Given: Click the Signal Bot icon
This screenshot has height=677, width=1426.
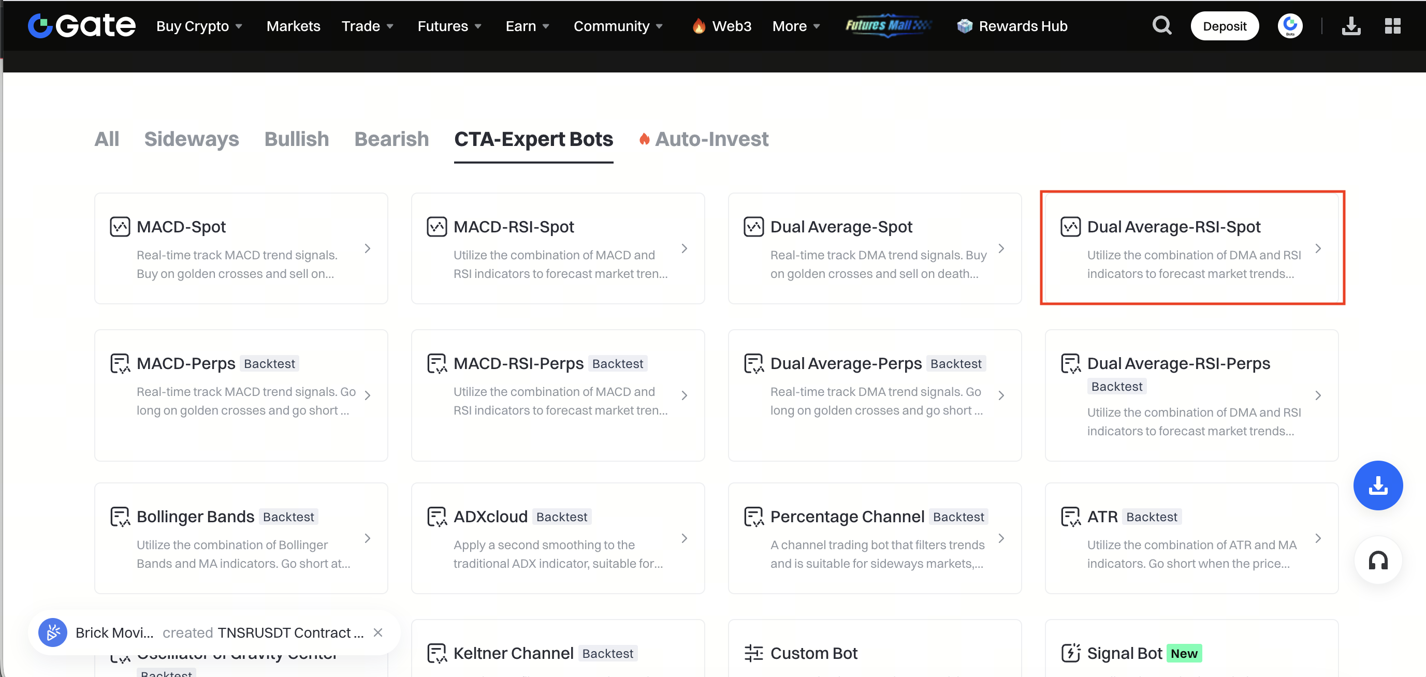Looking at the screenshot, I should (x=1070, y=653).
